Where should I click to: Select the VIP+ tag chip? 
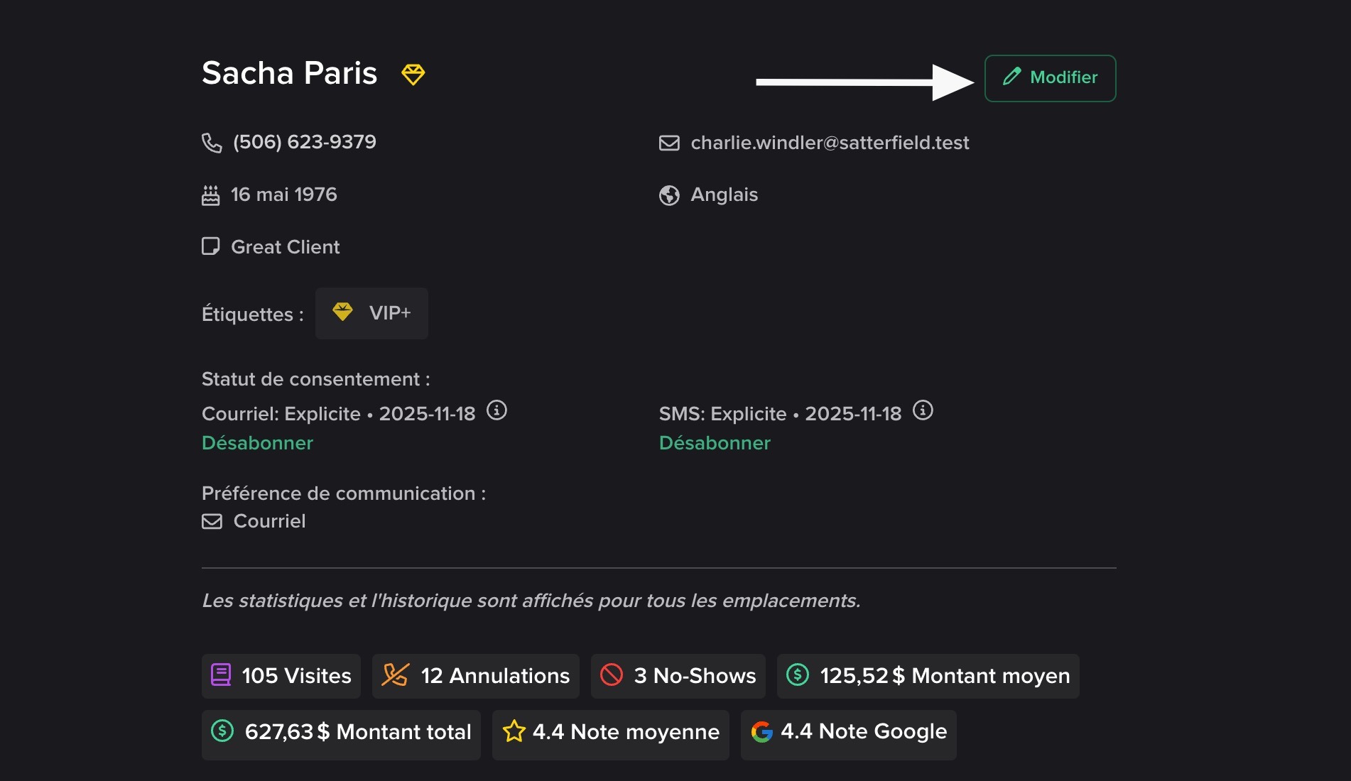[x=371, y=313]
